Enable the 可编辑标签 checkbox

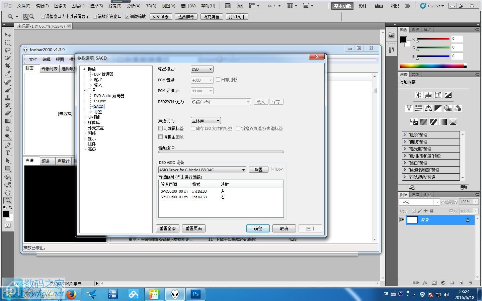[161, 128]
